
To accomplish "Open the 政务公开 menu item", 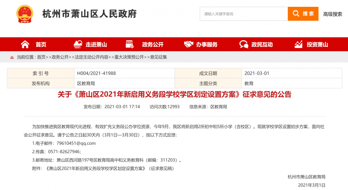I will [153, 44].
